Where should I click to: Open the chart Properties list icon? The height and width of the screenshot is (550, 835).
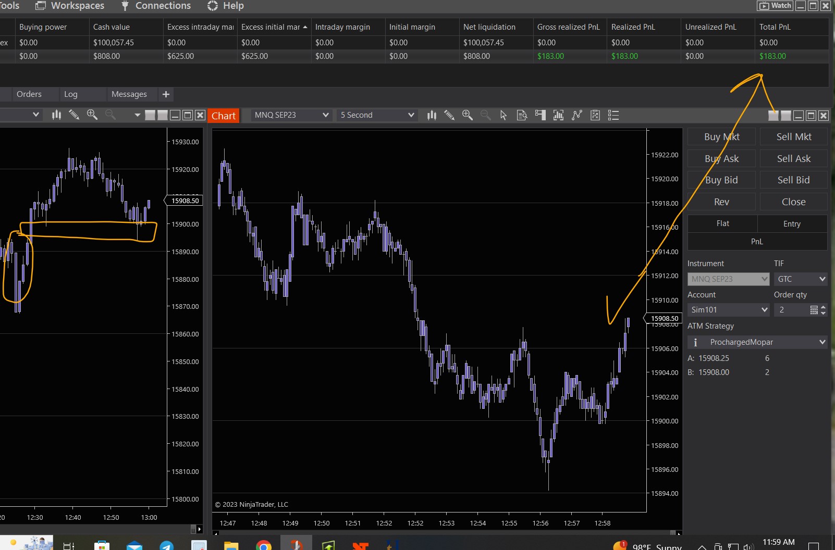pos(613,115)
